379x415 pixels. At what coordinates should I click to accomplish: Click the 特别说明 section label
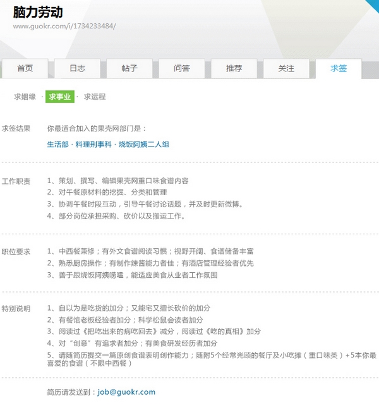coord(16,308)
